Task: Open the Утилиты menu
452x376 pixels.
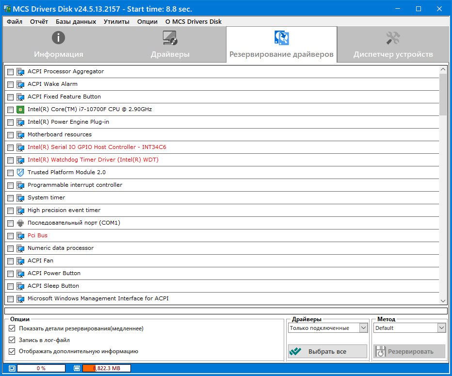Action: pos(116,22)
